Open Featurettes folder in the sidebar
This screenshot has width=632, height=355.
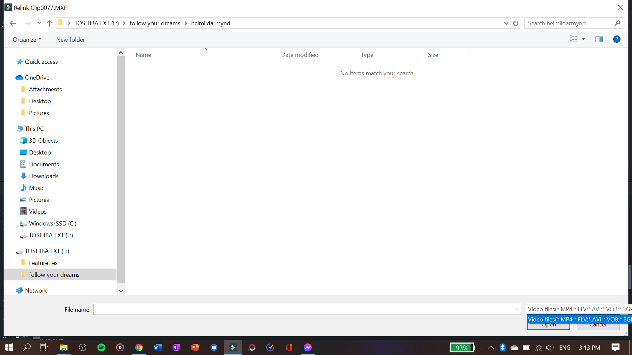coord(43,263)
